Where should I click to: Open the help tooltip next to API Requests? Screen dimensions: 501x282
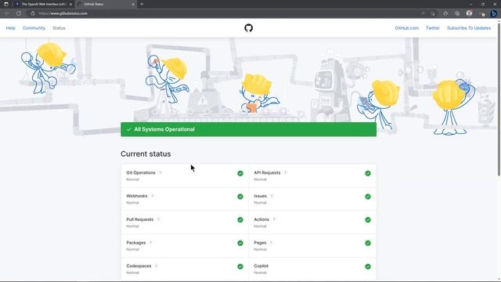point(285,172)
